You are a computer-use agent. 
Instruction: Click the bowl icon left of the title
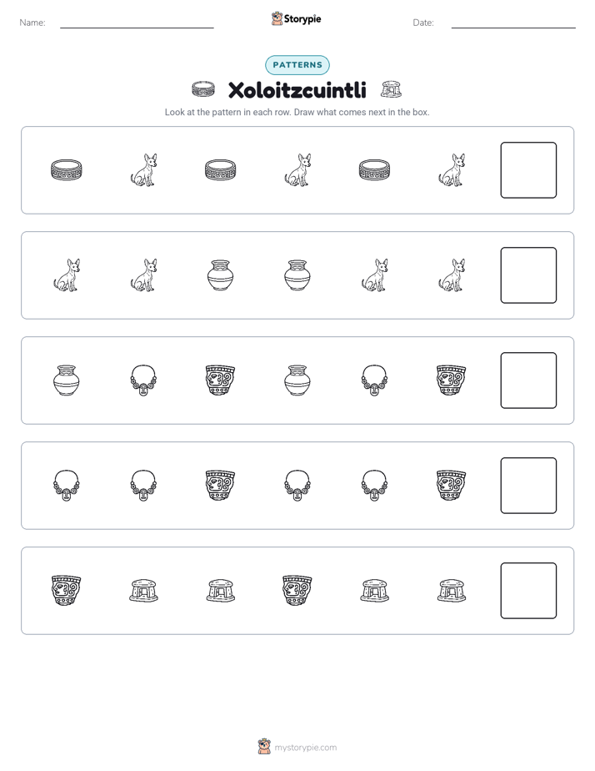click(203, 89)
